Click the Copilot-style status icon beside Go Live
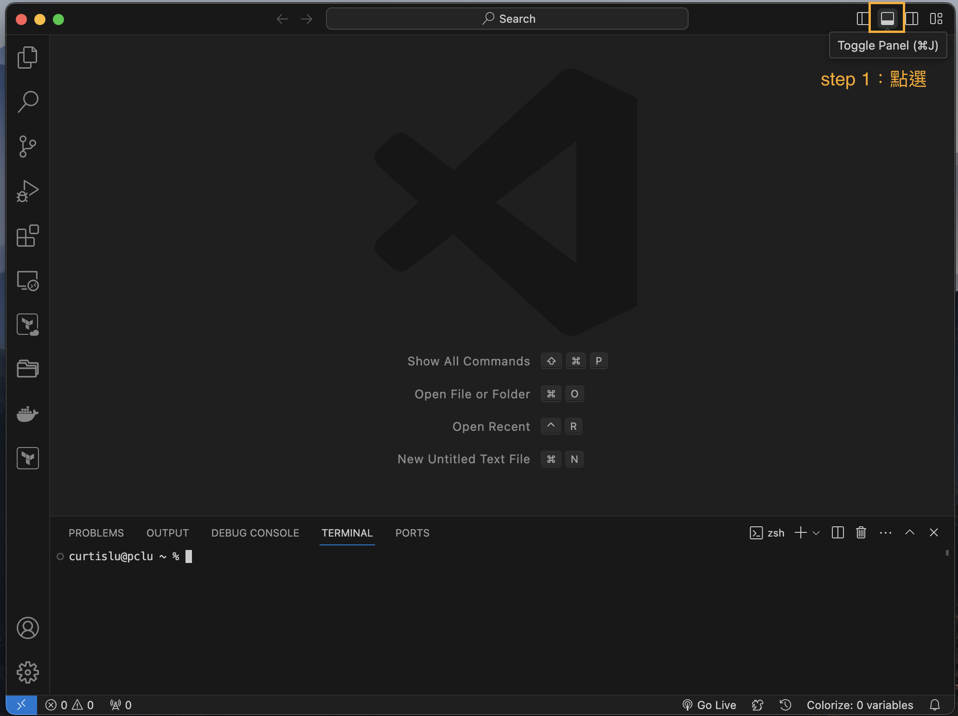958x716 pixels. pyautogui.click(x=758, y=705)
